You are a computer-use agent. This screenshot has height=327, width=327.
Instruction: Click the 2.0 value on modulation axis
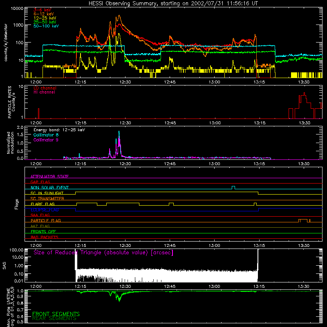20,127
